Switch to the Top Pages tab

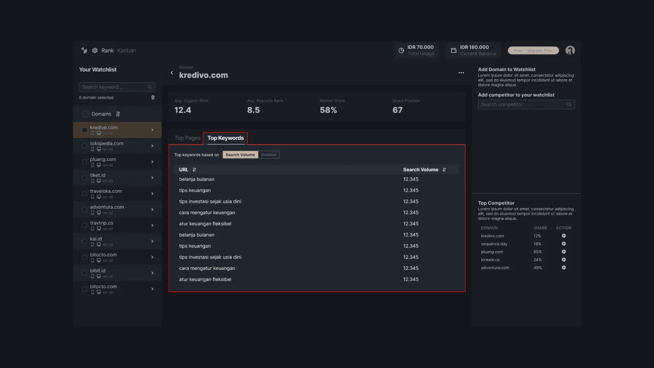tap(187, 138)
